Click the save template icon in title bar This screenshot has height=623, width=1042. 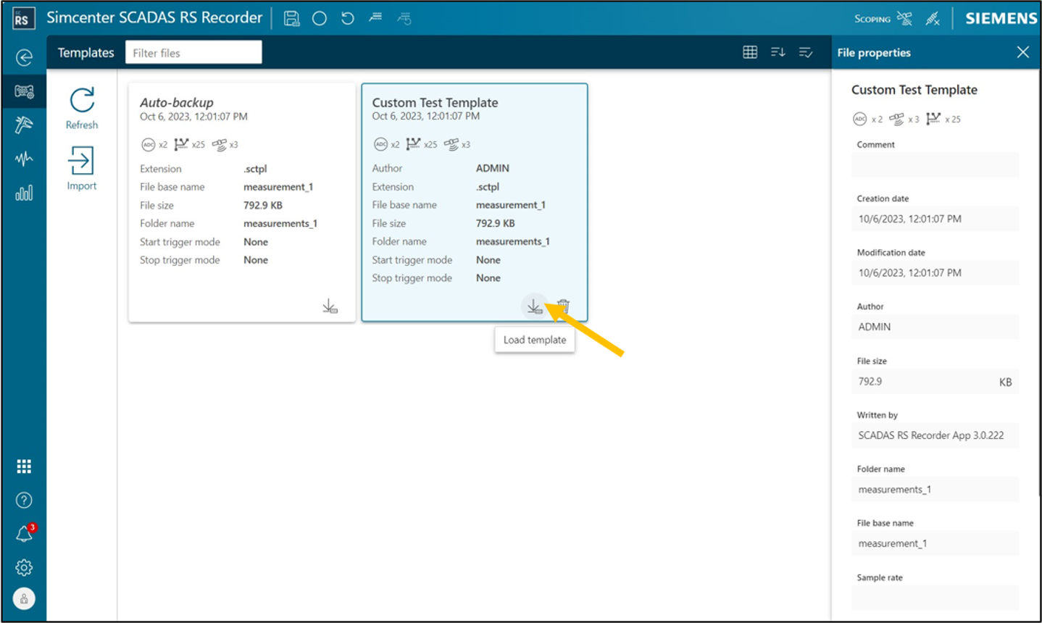coord(292,19)
